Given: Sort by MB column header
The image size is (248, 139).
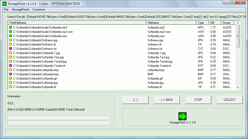Looking at the screenshot, I should click(x=215, y=23).
